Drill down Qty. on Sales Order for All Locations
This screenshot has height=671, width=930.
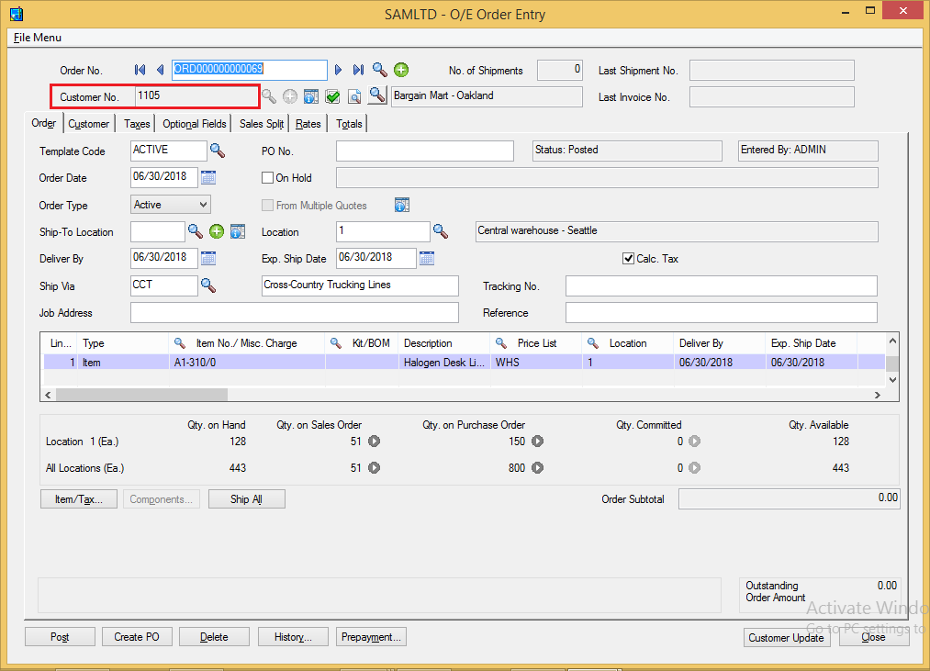tap(375, 468)
